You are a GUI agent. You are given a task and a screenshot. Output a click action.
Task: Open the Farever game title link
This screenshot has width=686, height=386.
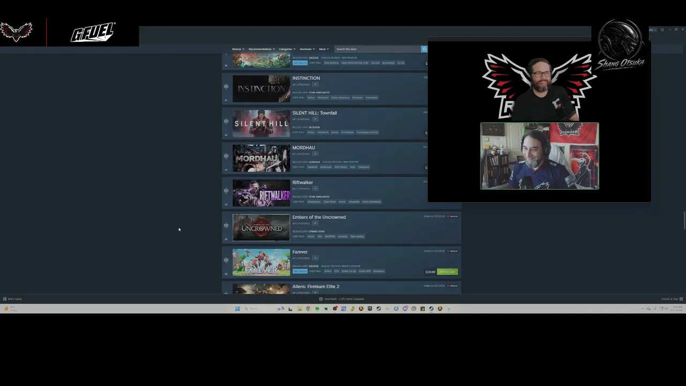pyautogui.click(x=300, y=252)
